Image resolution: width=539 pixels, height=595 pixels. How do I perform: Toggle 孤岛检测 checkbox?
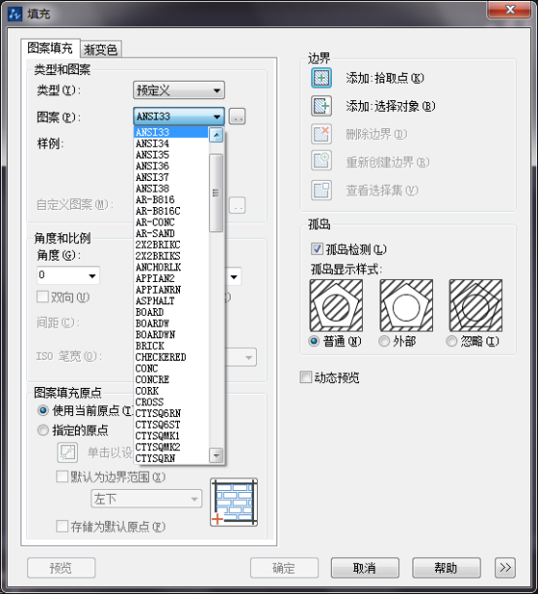[317, 249]
